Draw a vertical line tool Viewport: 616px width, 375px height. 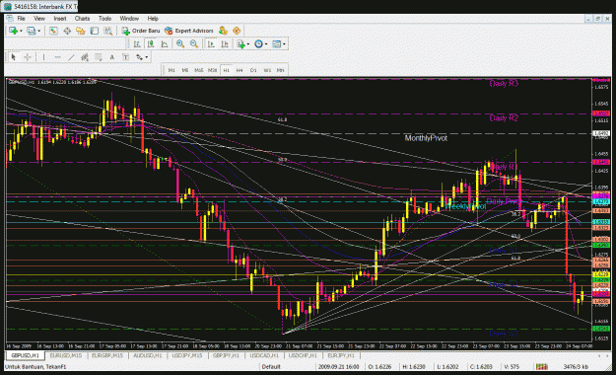[43, 57]
